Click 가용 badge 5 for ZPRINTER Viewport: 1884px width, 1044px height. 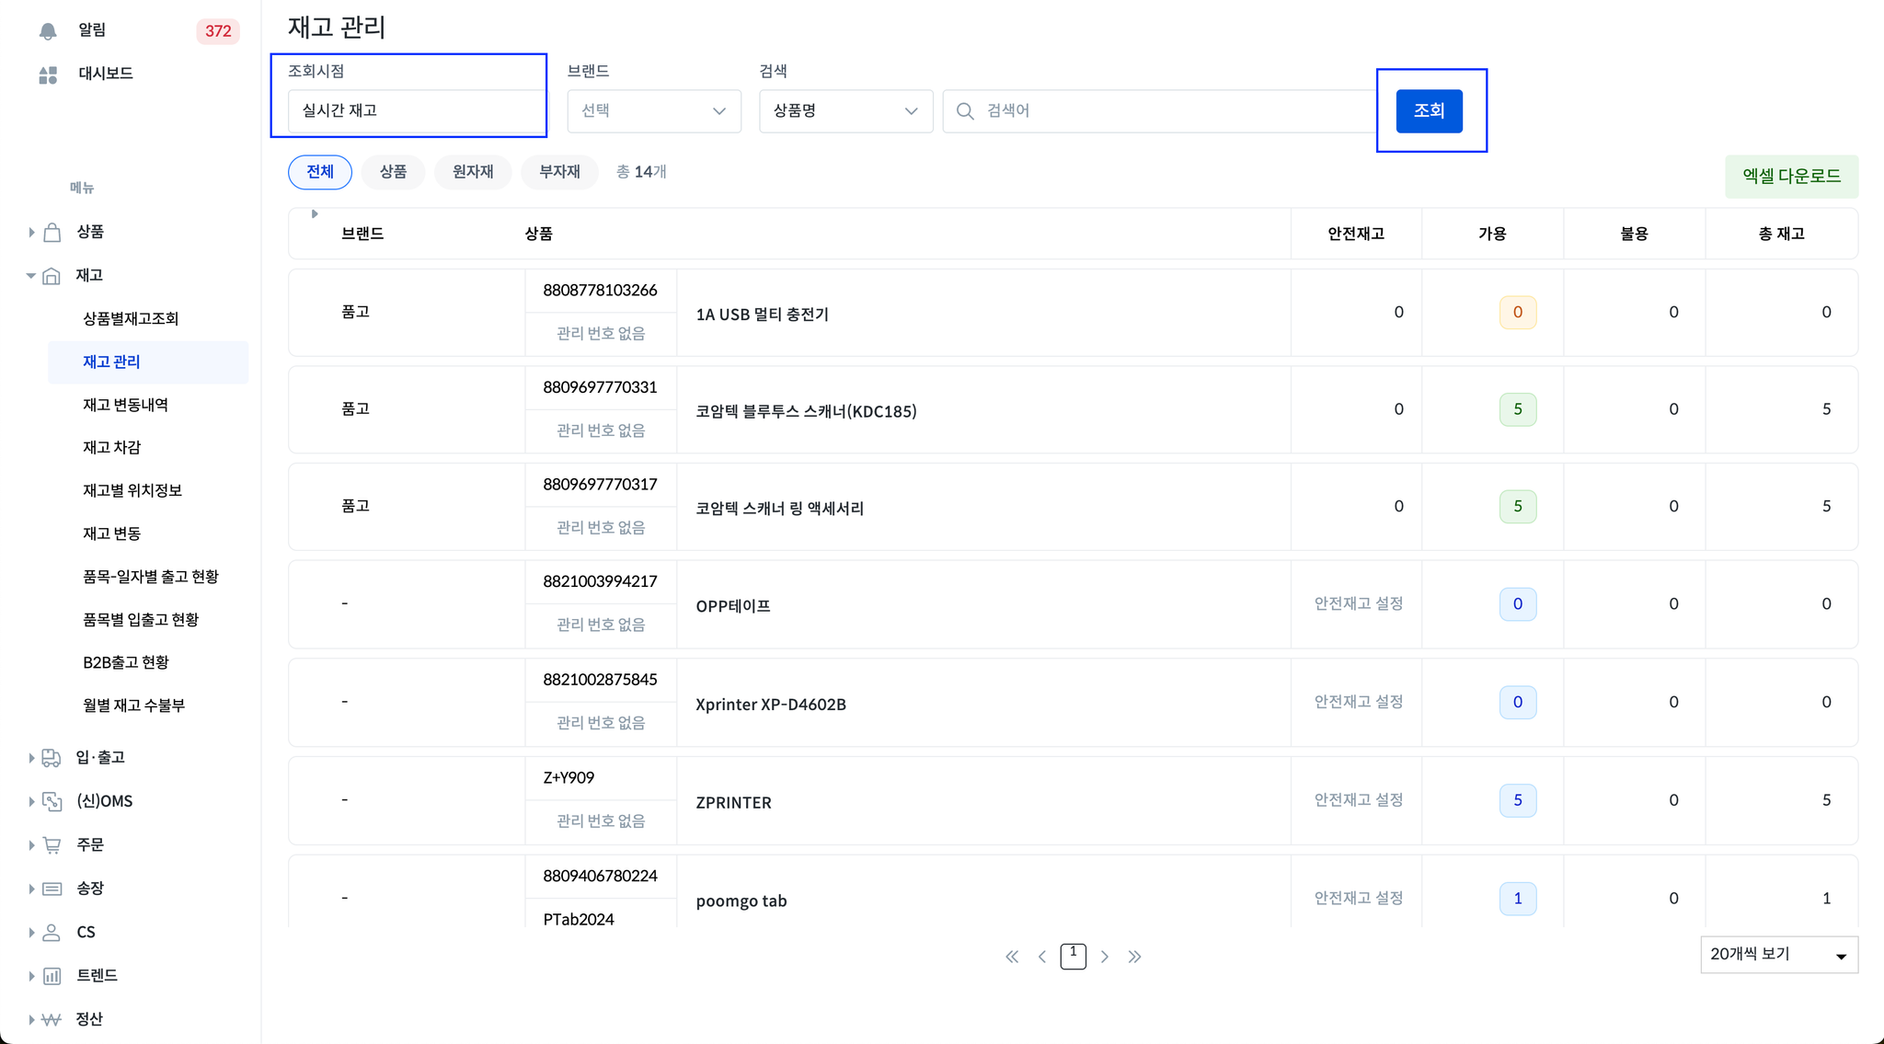click(x=1518, y=800)
